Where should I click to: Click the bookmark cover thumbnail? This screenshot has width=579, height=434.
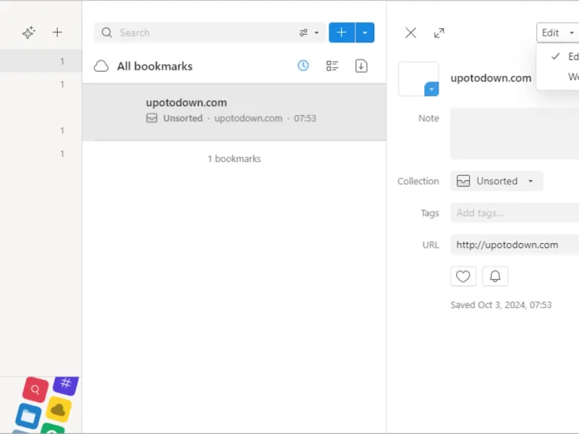tap(418, 79)
